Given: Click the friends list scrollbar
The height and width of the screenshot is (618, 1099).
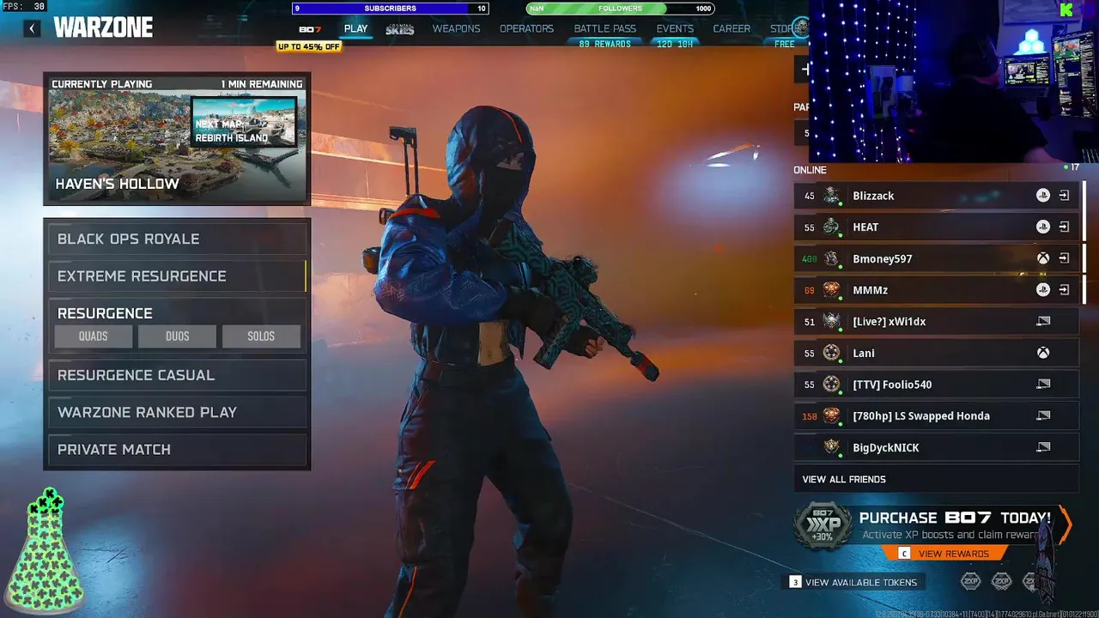Looking at the screenshot, I should click(1084, 242).
